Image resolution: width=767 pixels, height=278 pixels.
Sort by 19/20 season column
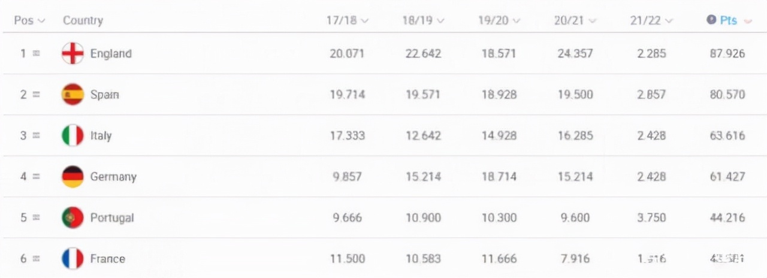click(x=499, y=20)
